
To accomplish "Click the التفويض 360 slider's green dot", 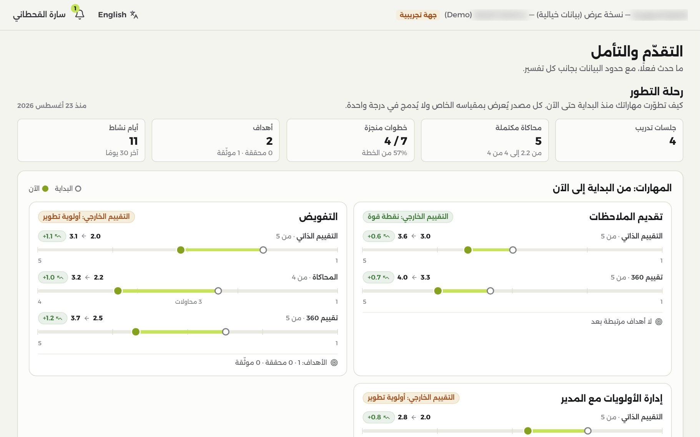I will click(x=136, y=332).
